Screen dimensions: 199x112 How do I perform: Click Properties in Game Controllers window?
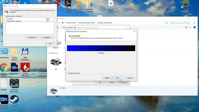tap(47, 38)
